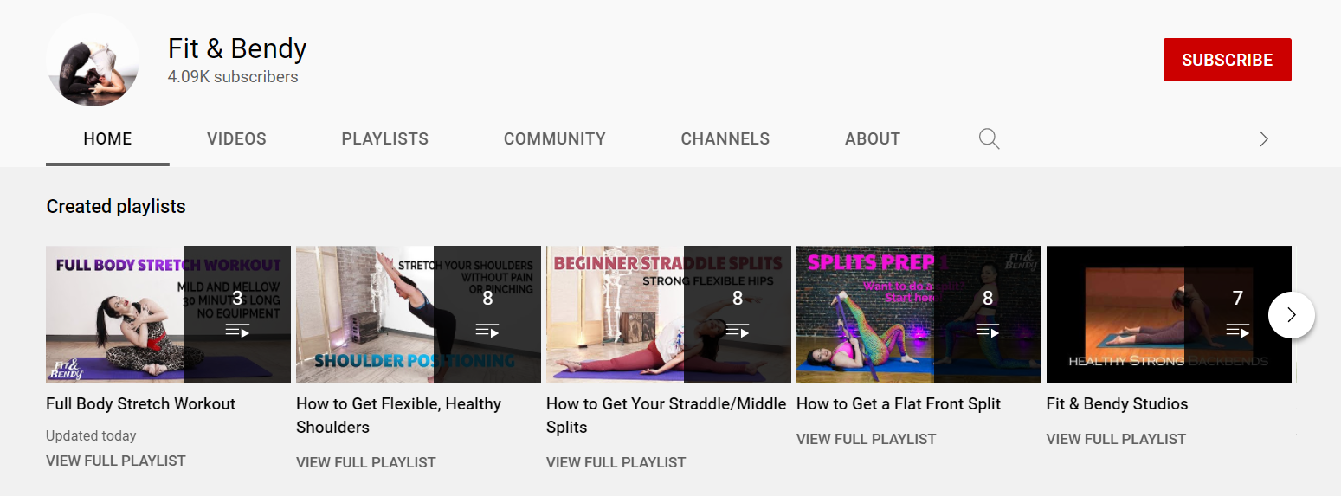Click playlist icon on Splits Prep thumbnail
Image resolution: width=1341 pixels, height=496 pixels.
click(x=988, y=331)
